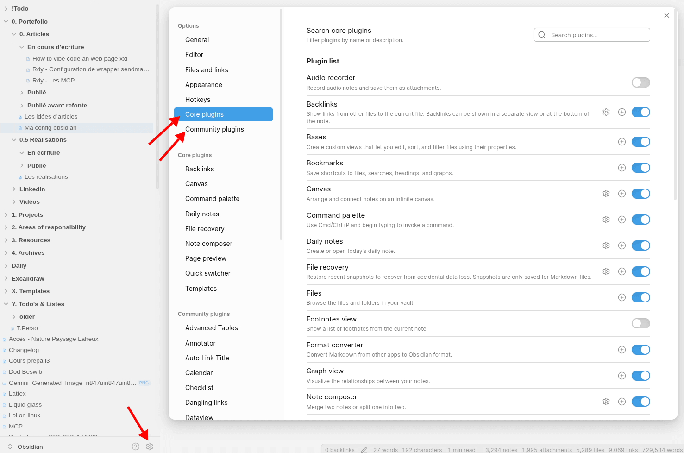Open Canvas plugin options gear icon
This screenshot has width=684, height=453.
tap(606, 194)
